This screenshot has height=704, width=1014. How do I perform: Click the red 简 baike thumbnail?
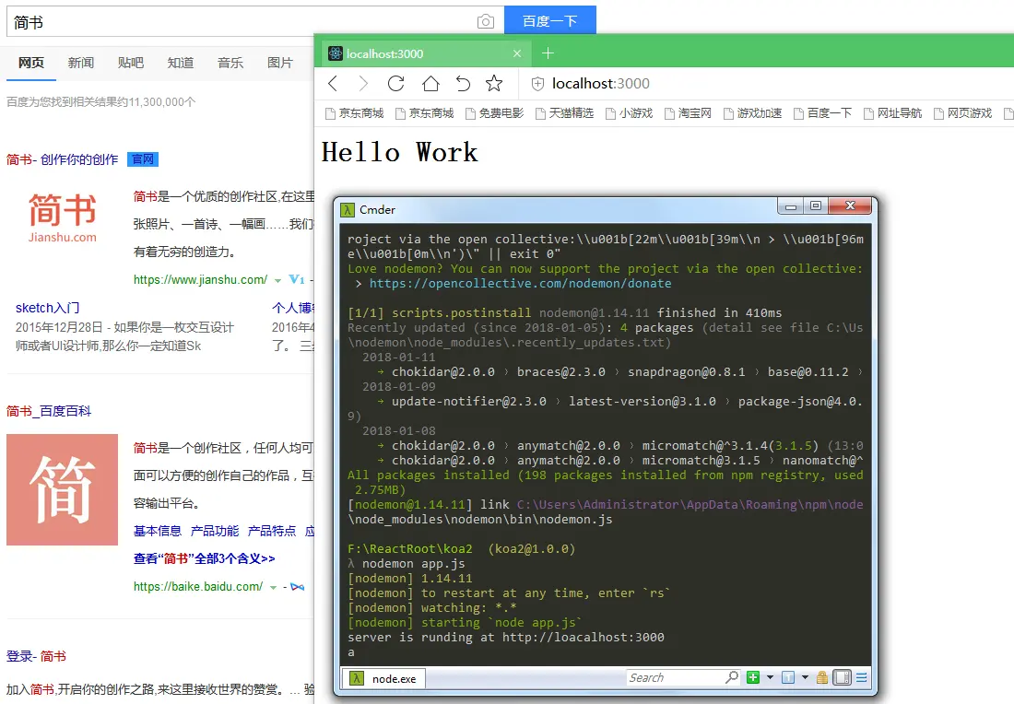(62, 489)
